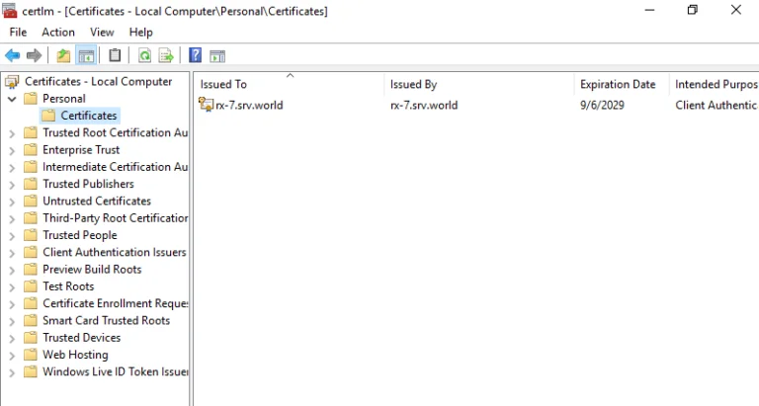Click the Refresh toolbar icon
Image resolution: width=759 pixels, height=406 pixels.
tap(144, 55)
